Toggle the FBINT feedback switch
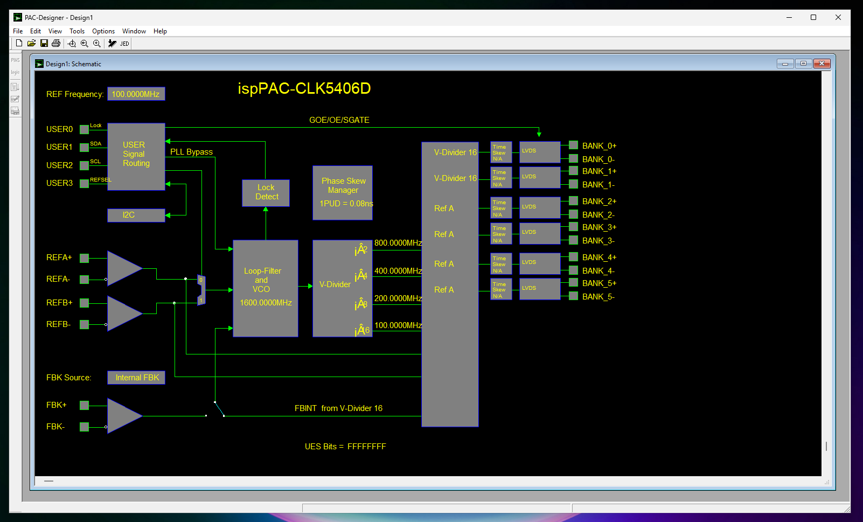 click(x=219, y=409)
